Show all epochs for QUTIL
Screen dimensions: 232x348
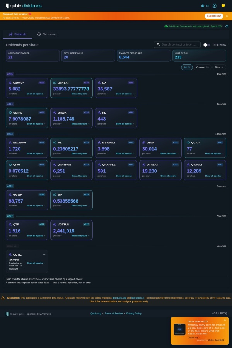(x=36, y=263)
